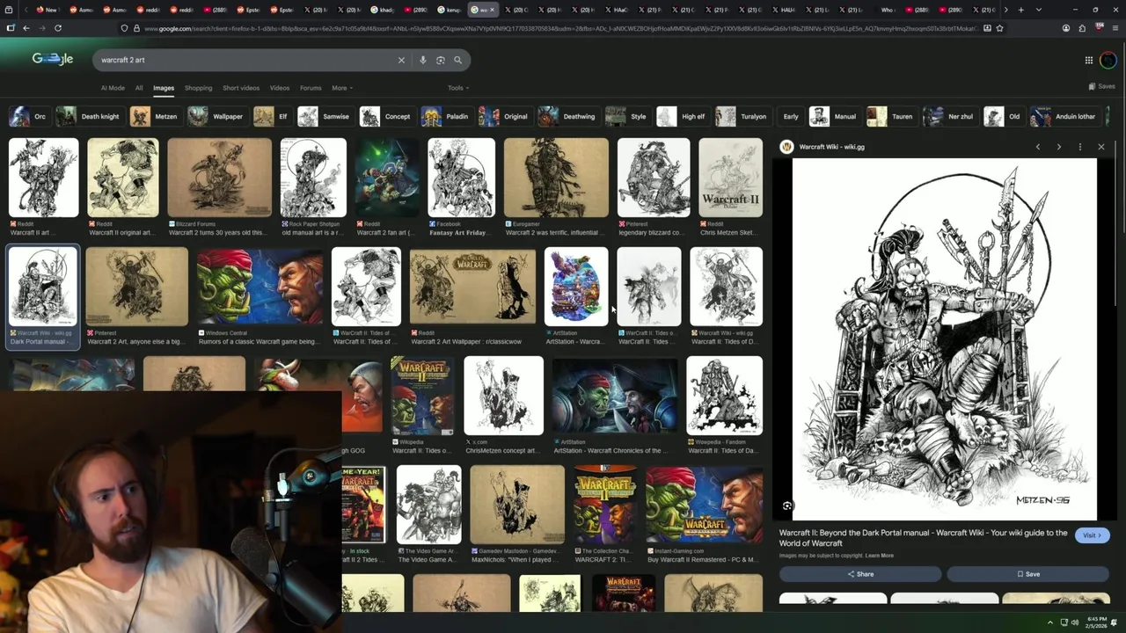Open the Forums tab
This screenshot has width=1126, height=633.
coord(311,88)
